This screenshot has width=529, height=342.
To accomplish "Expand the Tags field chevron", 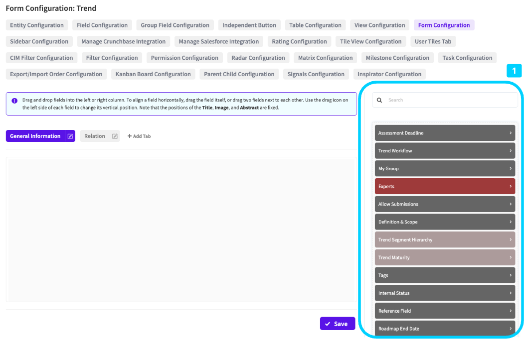I will click(511, 275).
